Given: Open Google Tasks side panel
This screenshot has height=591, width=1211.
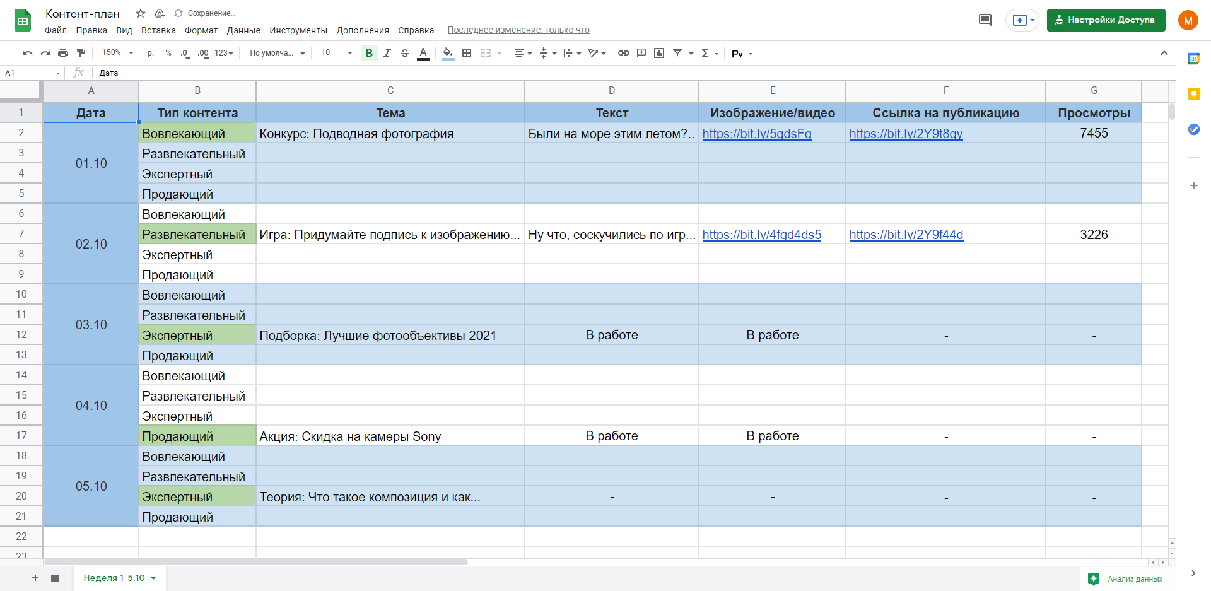Looking at the screenshot, I should click(x=1193, y=129).
